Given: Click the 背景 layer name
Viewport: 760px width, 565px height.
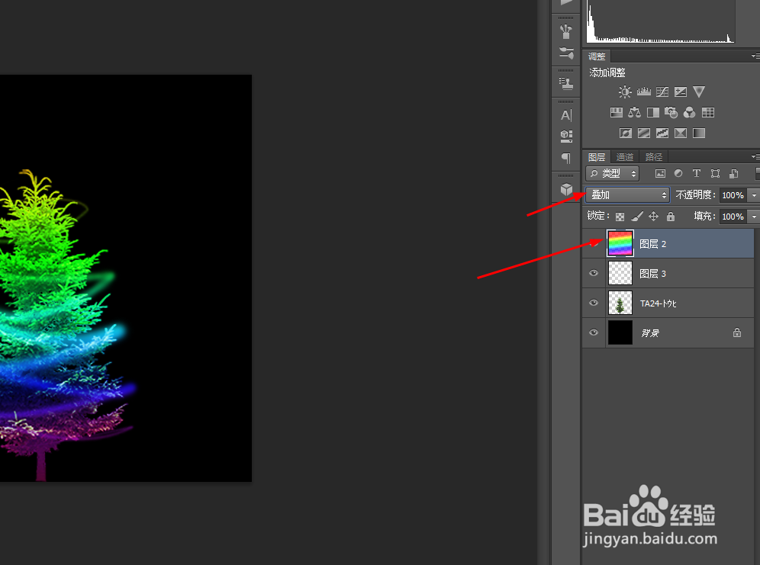Looking at the screenshot, I should click(x=650, y=333).
